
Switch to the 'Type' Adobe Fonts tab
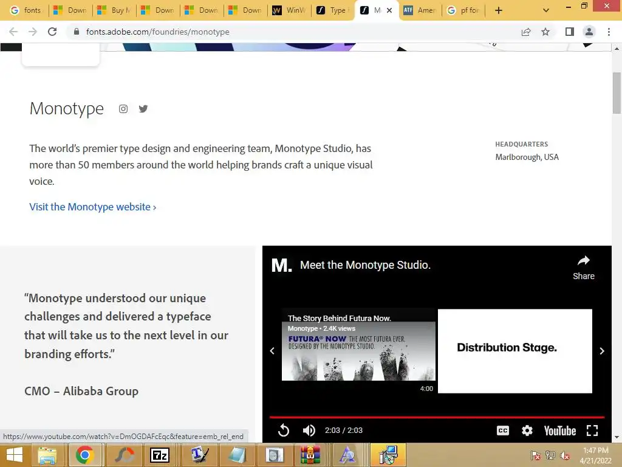click(332, 10)
